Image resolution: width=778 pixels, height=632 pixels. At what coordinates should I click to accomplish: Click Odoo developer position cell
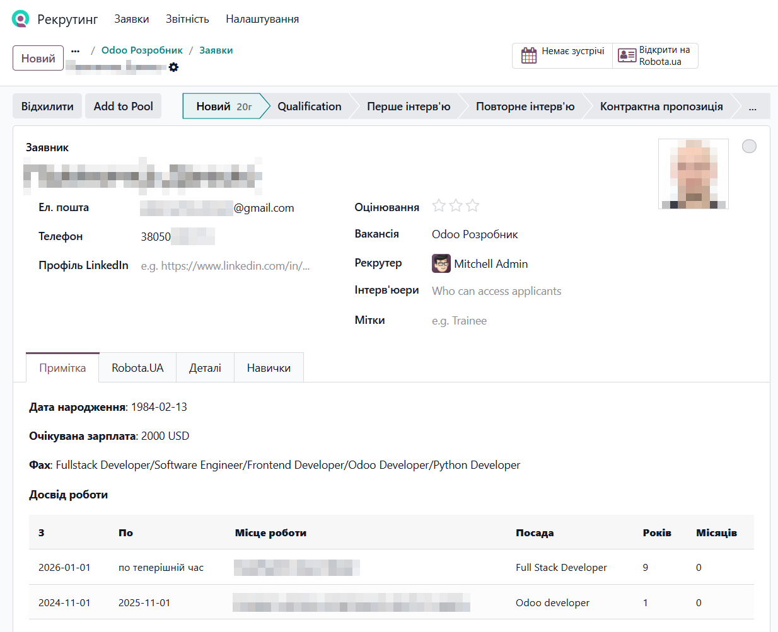click(x=552, y=603)
